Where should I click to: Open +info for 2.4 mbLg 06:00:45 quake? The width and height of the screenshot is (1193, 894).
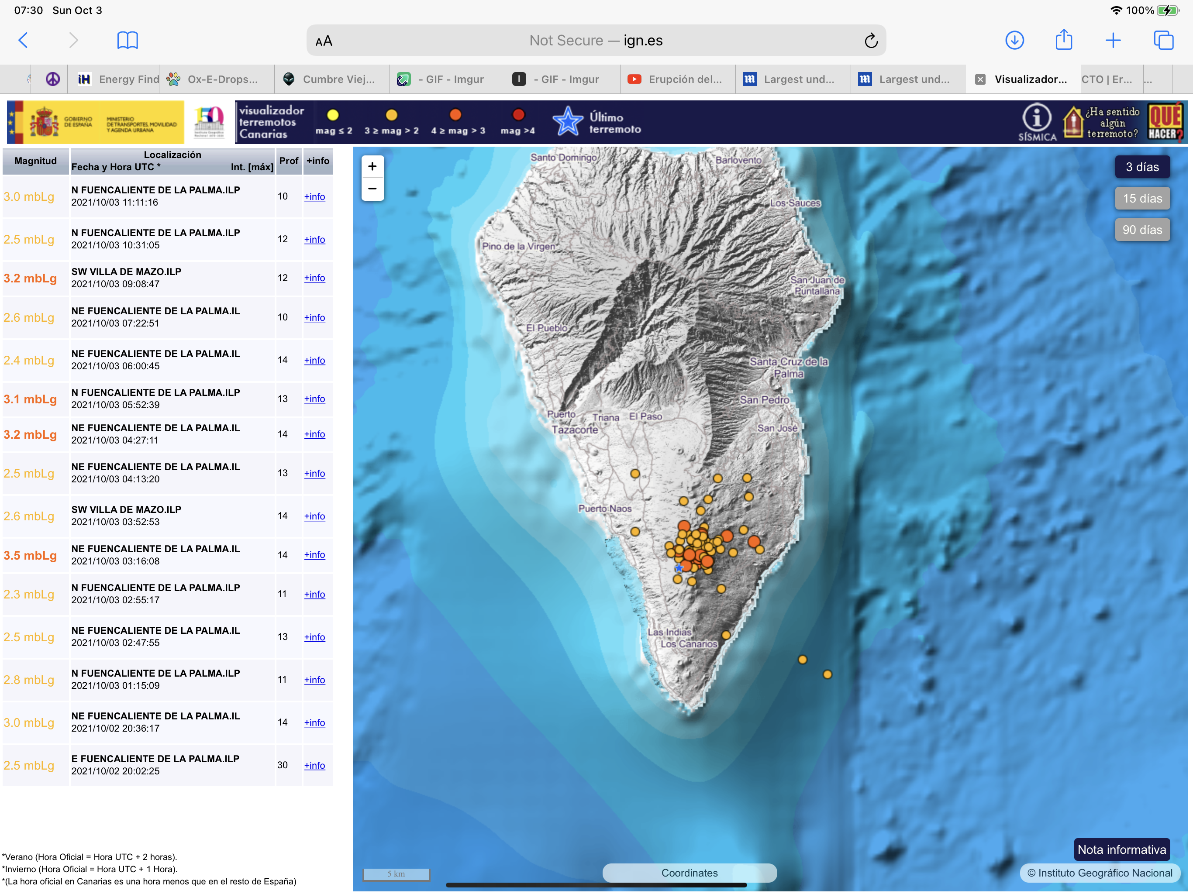click(x=314, y=361)
